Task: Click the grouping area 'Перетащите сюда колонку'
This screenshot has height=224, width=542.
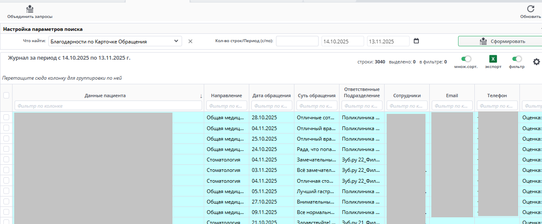Action: click(62, 78)
